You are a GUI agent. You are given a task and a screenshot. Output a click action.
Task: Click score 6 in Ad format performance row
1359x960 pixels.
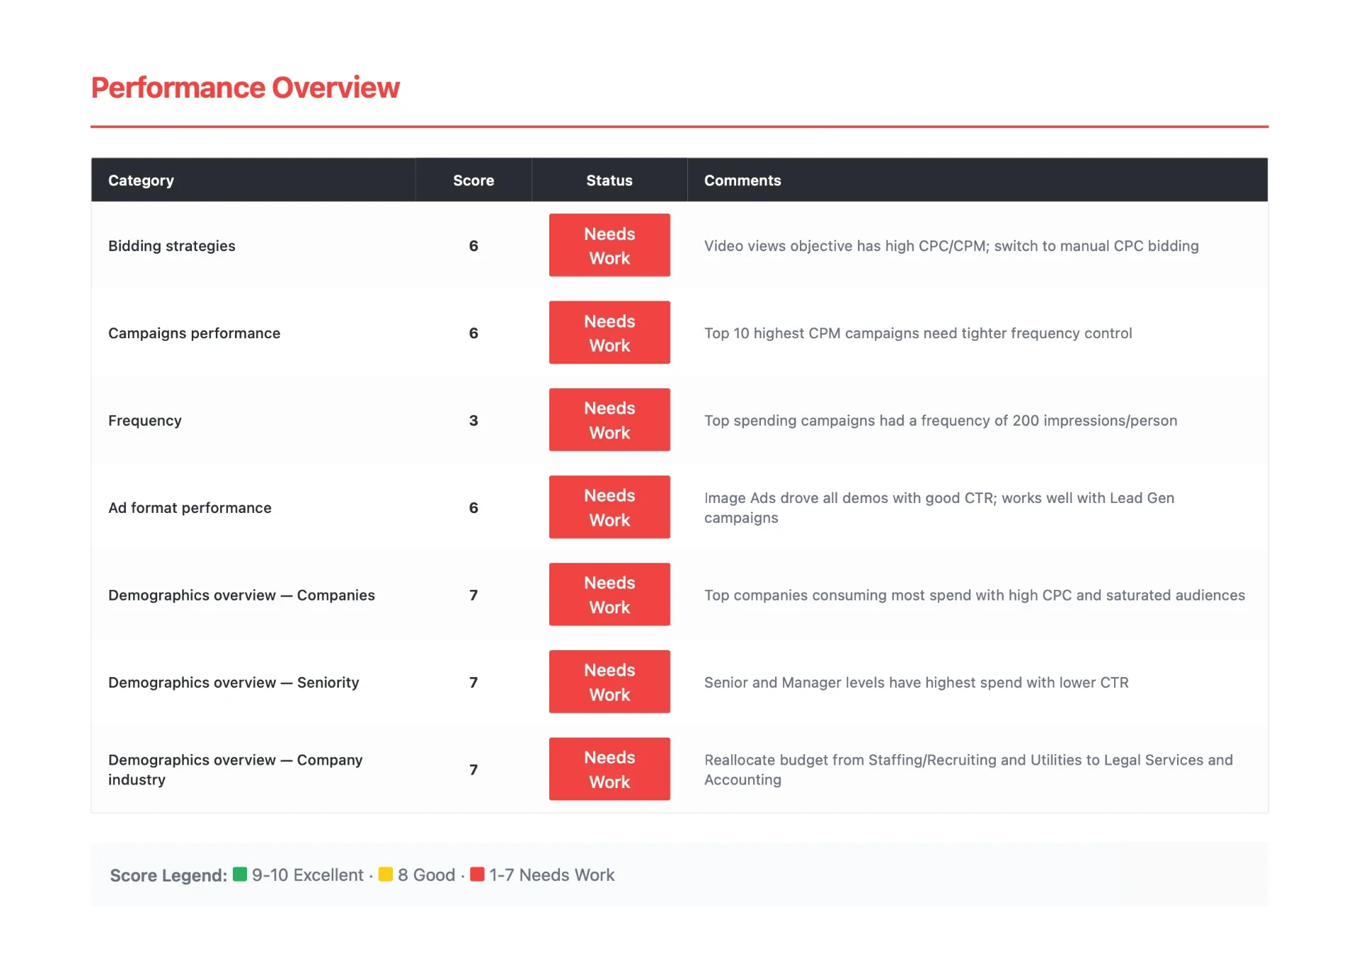click(x=474, y=508)
